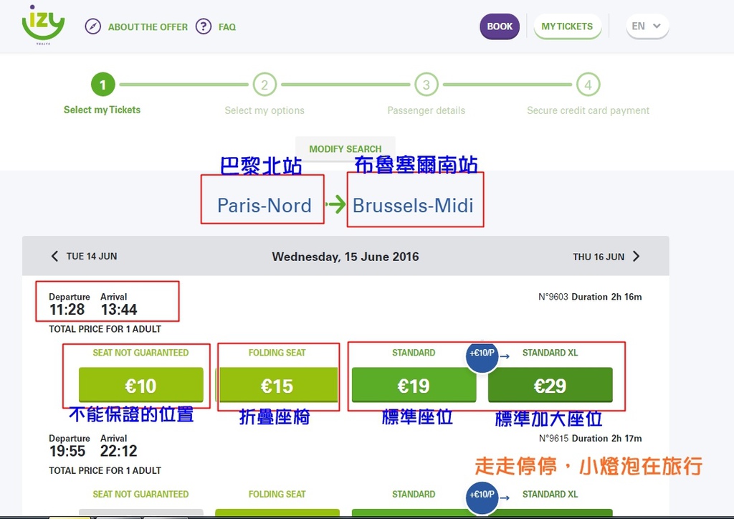Click the step 3 circle

pyautogui.click(x=426, y=85)
